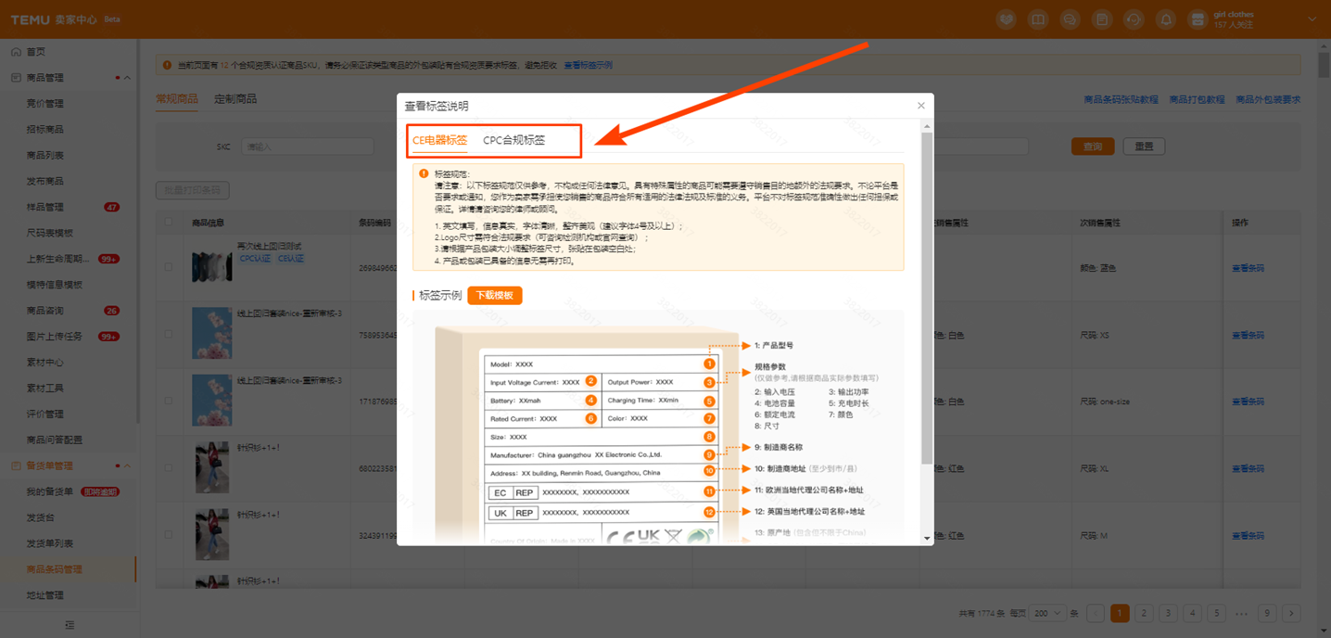The height and width of the screenshot is (638, 1331).
Task: Select the CE电器标签 tab
Action: (x=439, y=140)
